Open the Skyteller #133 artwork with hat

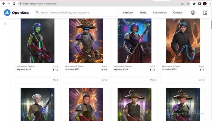(86, 41)
